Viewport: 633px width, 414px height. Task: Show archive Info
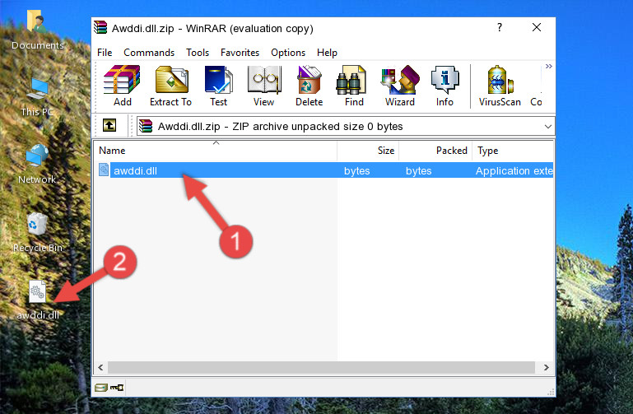444,86
